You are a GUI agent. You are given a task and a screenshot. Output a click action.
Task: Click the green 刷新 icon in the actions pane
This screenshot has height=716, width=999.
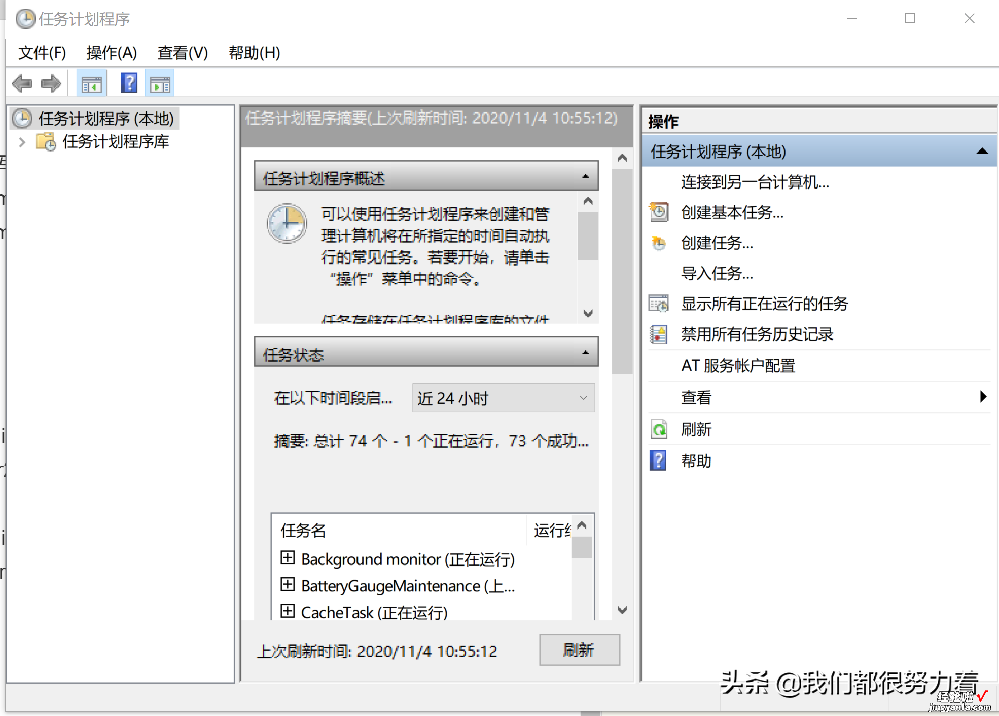[x=659, y=429]
